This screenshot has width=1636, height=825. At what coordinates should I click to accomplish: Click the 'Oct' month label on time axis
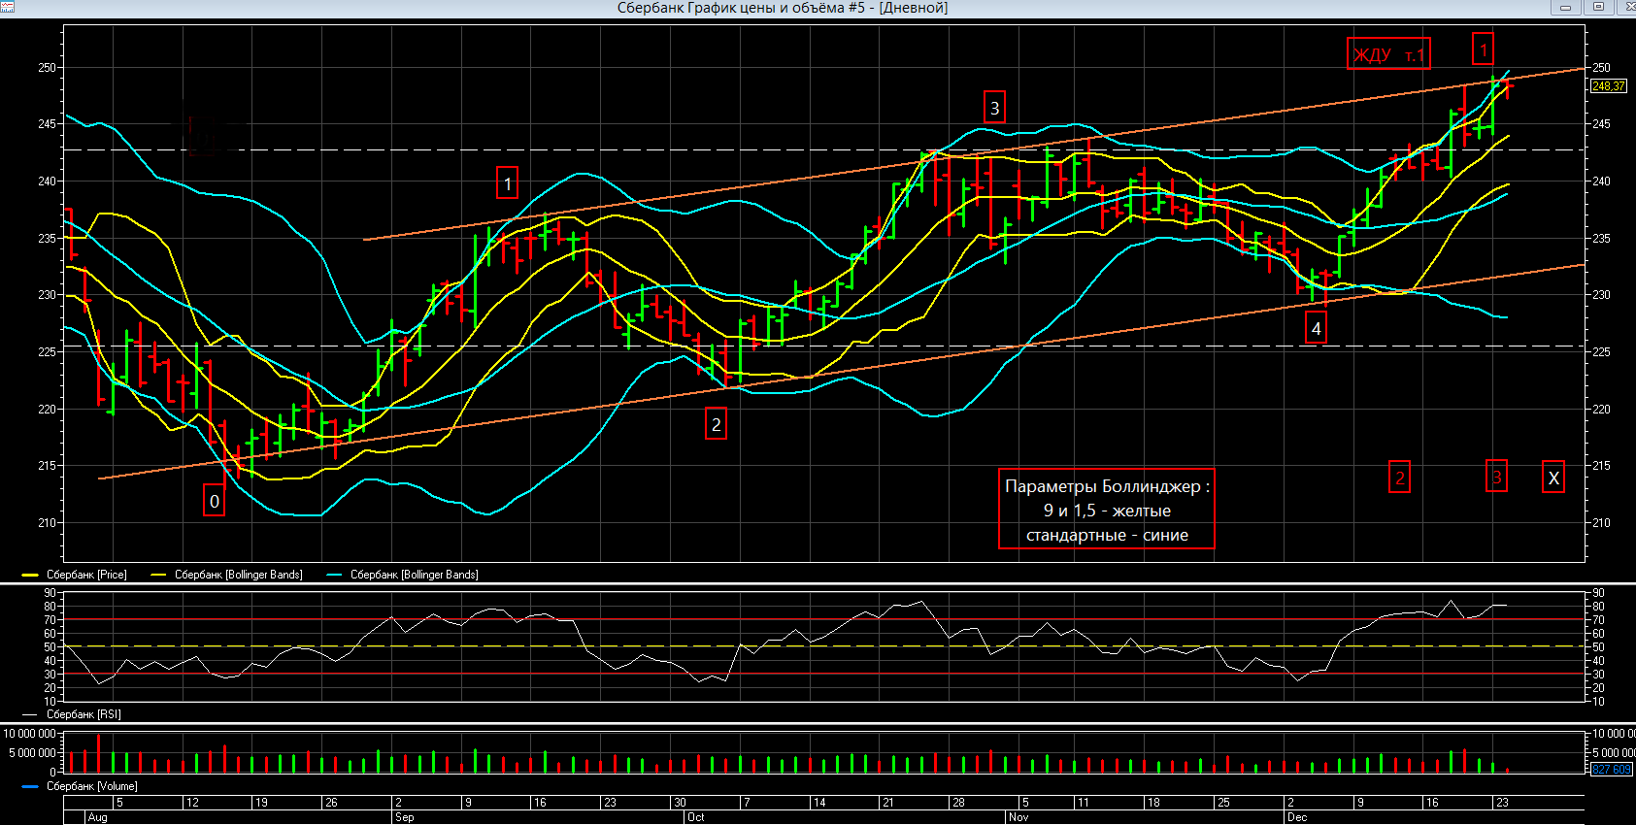(x=695, y=817)
